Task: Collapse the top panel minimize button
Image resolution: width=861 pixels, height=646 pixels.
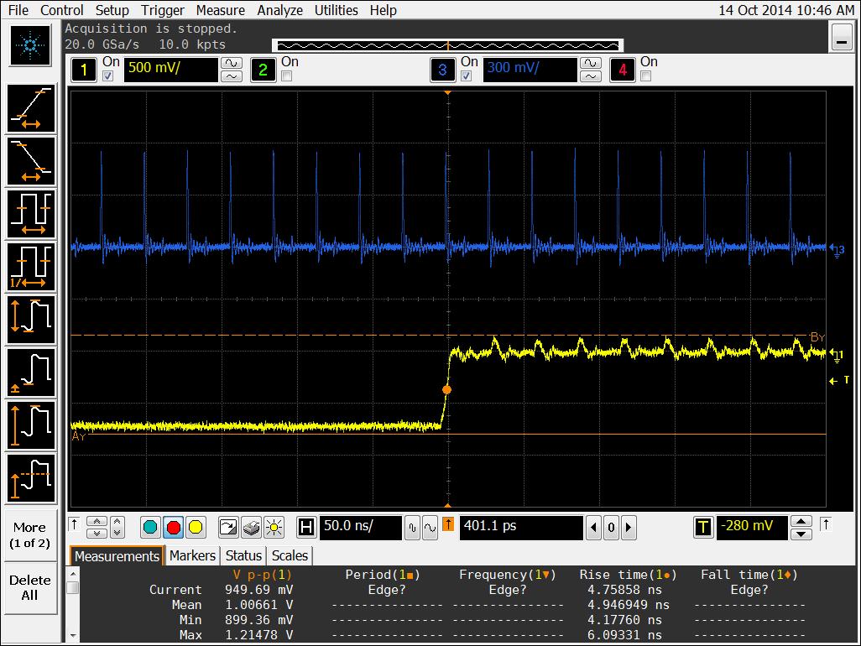Action: 842,37
